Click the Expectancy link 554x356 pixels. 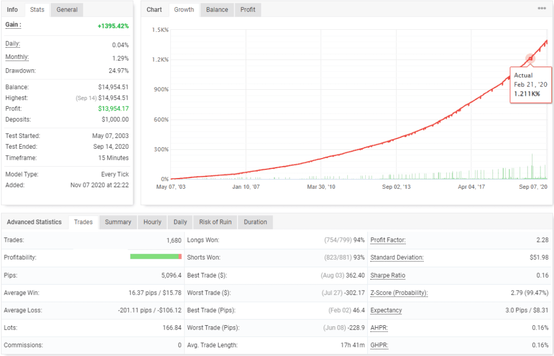pyautogui.click(x=386, y=310)
